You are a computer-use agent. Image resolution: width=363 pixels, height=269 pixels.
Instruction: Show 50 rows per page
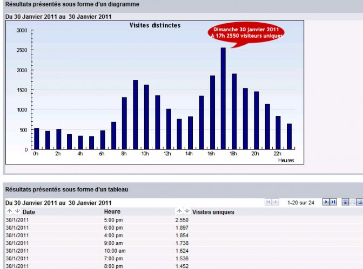(x=360, y=202)
